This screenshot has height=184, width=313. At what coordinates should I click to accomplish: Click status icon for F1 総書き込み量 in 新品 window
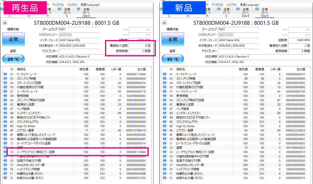point(165,174)
